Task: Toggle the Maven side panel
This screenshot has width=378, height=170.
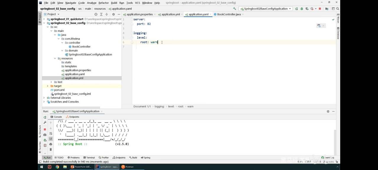Action: click(338, 18)
